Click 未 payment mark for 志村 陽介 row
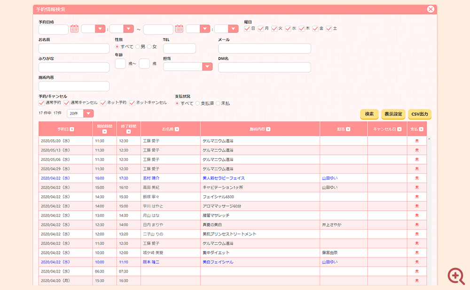470x290 pixels. click(x=416, y=178)
